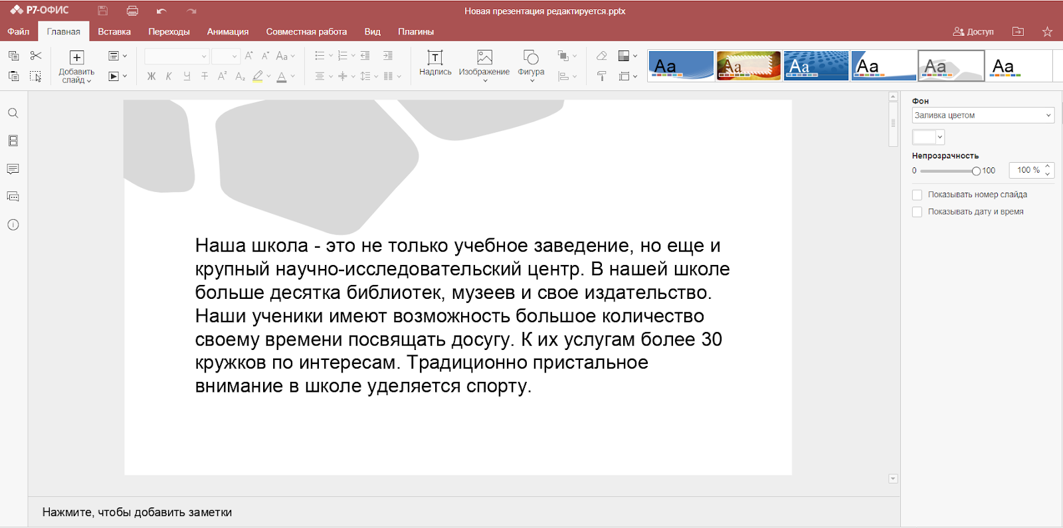Viewport: 1063px width, 528px height.
Task: Click the Subscript button
Action: 240,76
